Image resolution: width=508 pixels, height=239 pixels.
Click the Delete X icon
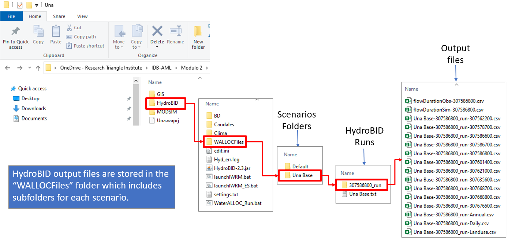157,31
